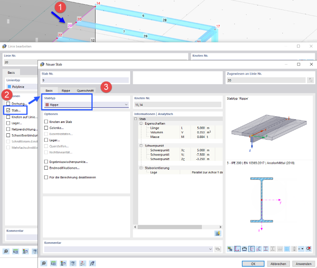Click blue Polylinie color swatch

pyautogui.click(x=9, y=87)
